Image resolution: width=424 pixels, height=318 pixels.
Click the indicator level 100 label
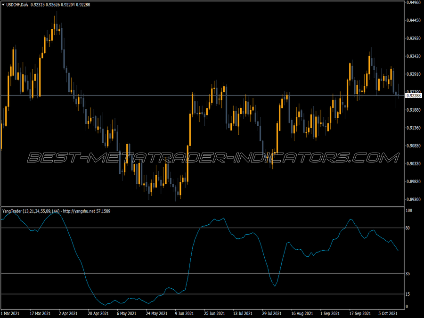click(x=409, y=211)
